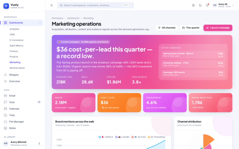Click the Ctrl K shortcut badge
Viewport: 239px width, 149px height.
click(x=127, y=5)
